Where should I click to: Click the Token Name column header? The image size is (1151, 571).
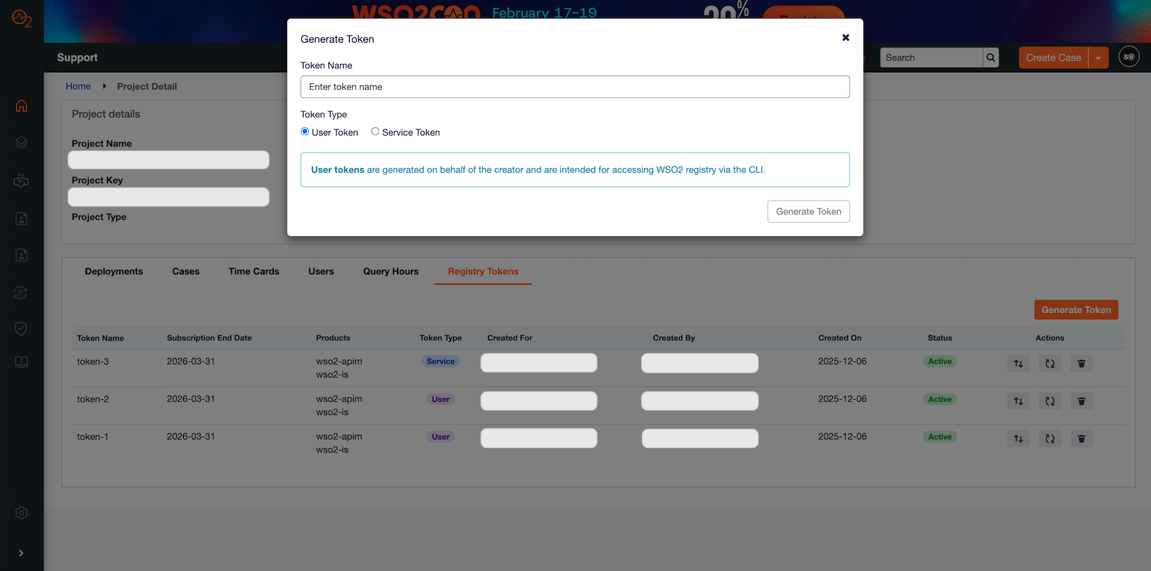pyautogui.click(x=100, y=338)
